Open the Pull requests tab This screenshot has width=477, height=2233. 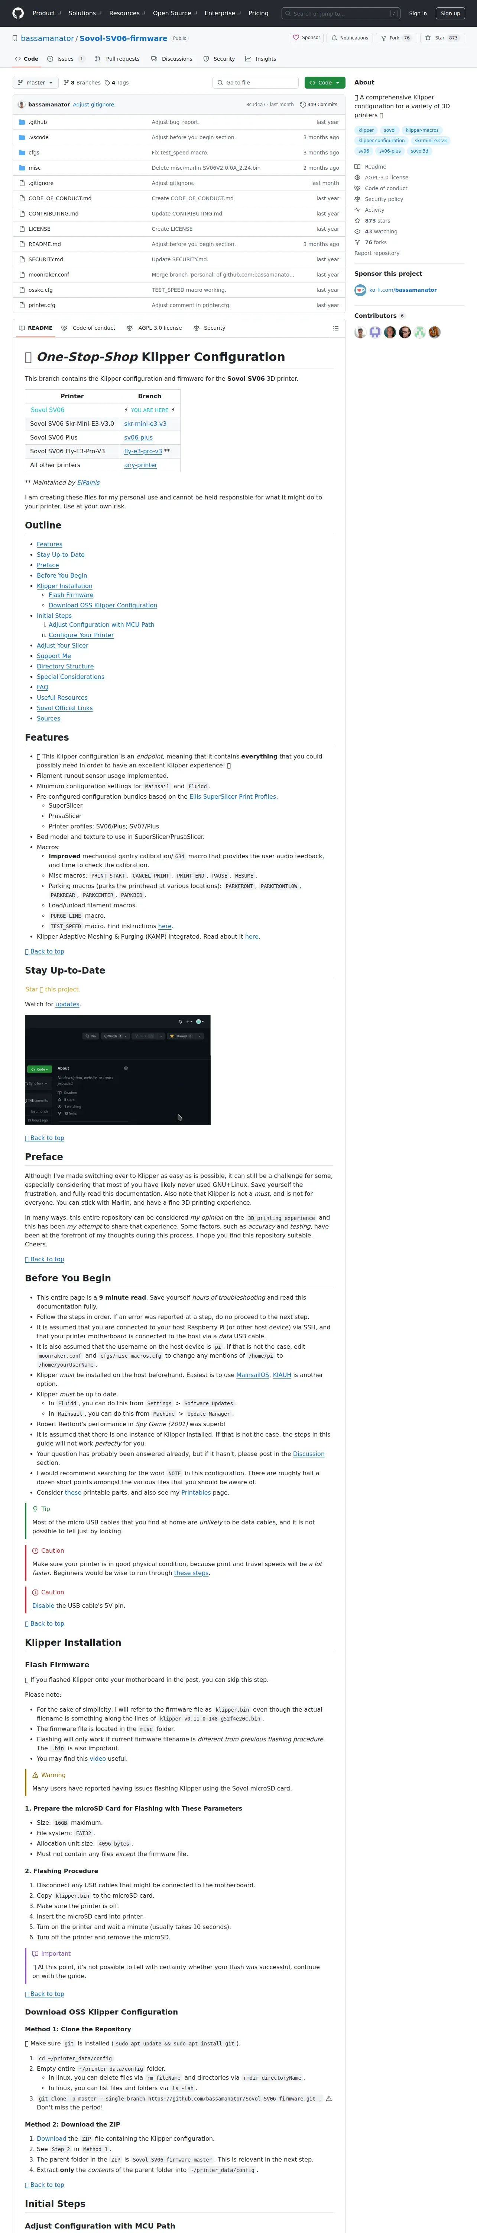(117, 59)
